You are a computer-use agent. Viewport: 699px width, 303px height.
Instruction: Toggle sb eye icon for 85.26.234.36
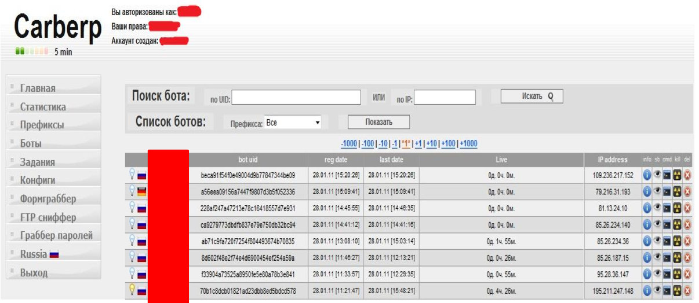click(x=658, y=241)
